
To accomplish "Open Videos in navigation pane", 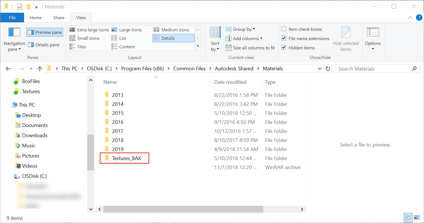I will (x=30, y=166).
